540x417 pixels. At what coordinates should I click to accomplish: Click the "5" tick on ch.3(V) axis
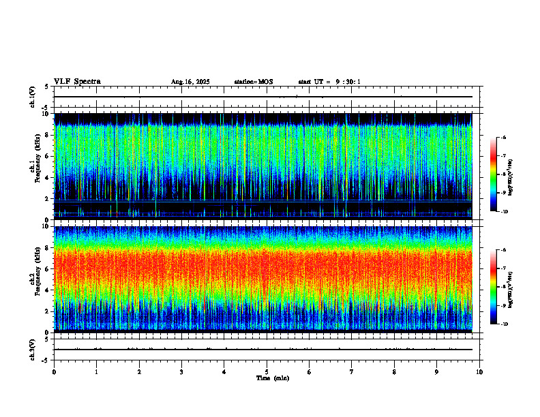pos(47,339)
